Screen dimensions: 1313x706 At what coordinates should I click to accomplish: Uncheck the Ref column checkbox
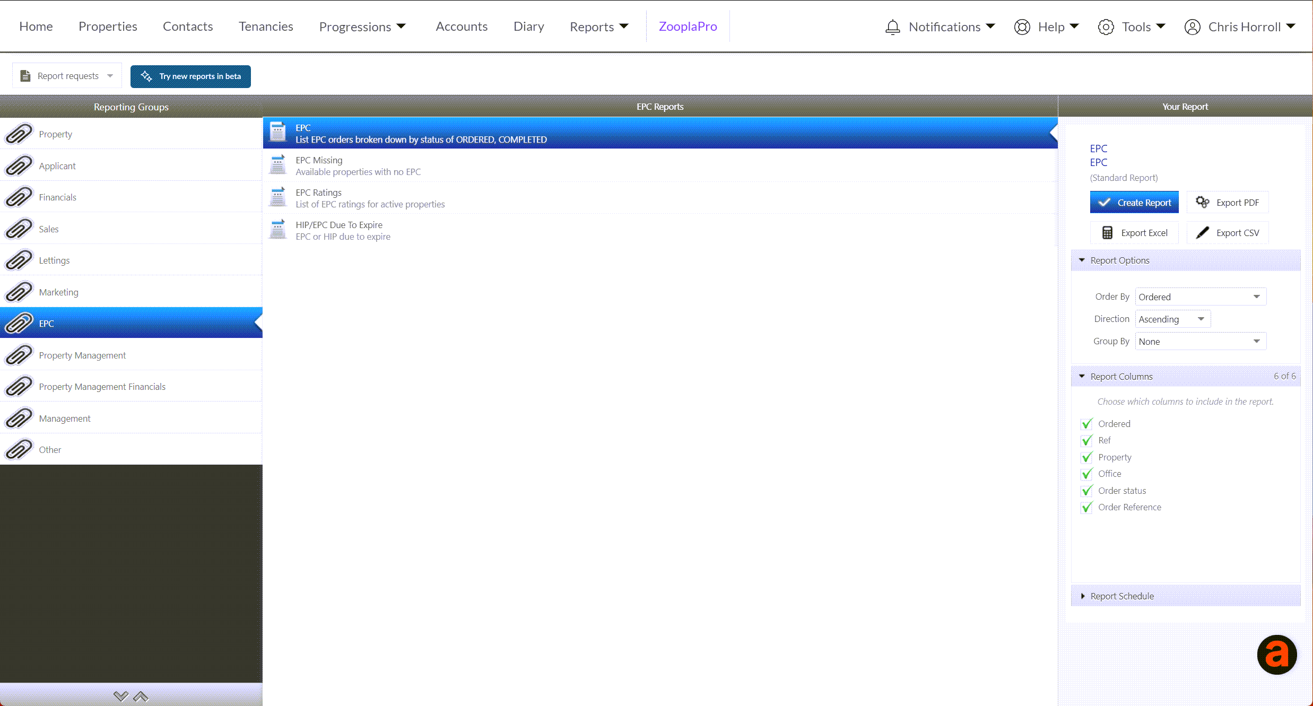(x=1086, y=440)
